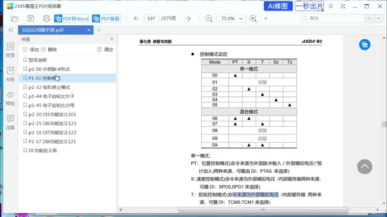387x217 pixels.
Task: Select the p1-45 电子齿轮比分母 bookmark
Action: [67, 105]
